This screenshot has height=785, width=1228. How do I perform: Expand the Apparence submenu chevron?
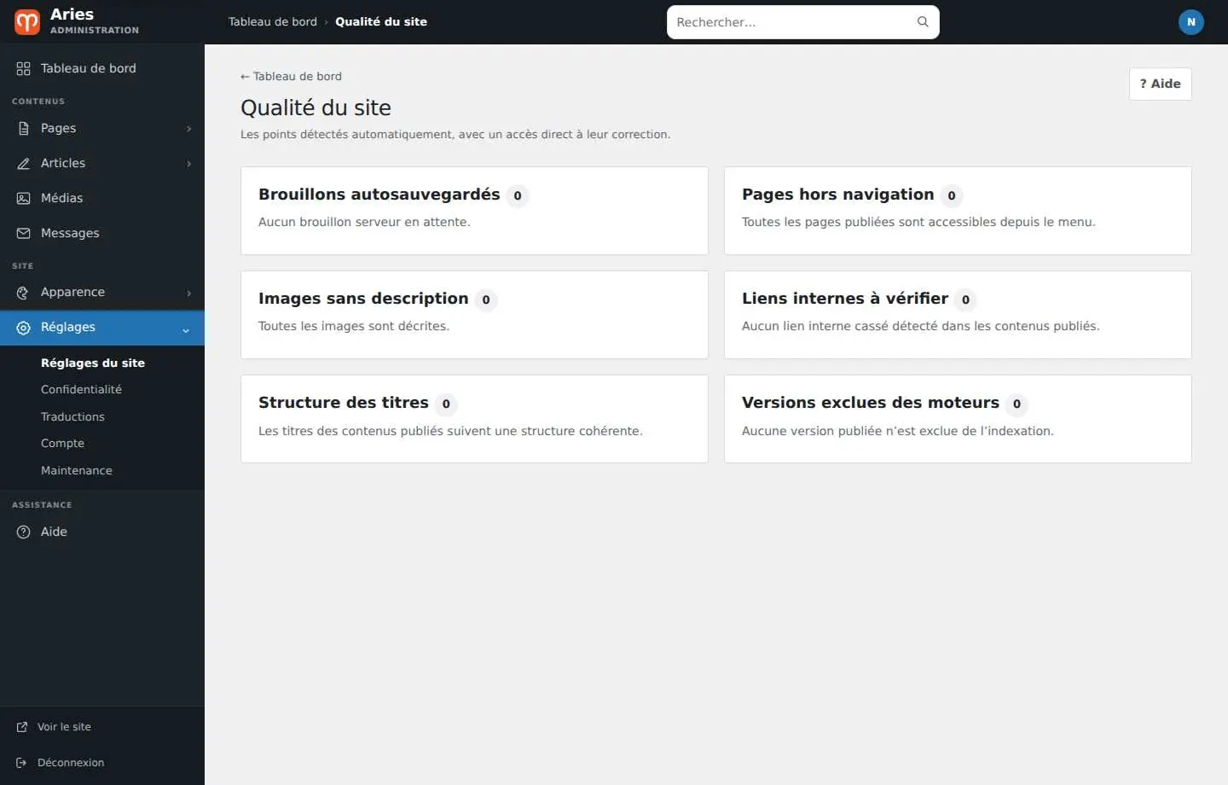[x=188, y=293]
